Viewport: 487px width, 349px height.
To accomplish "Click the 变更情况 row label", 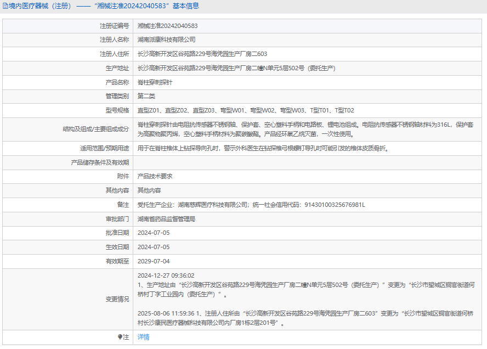I will (x=117, y=299).
